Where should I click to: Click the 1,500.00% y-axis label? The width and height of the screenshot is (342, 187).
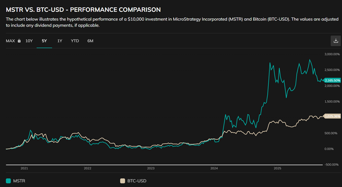pos(332,102)
